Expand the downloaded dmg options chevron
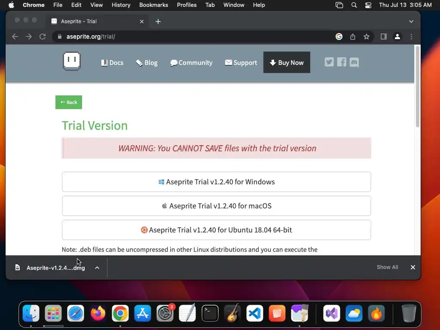The image size is (440, 330). [97, 268]
